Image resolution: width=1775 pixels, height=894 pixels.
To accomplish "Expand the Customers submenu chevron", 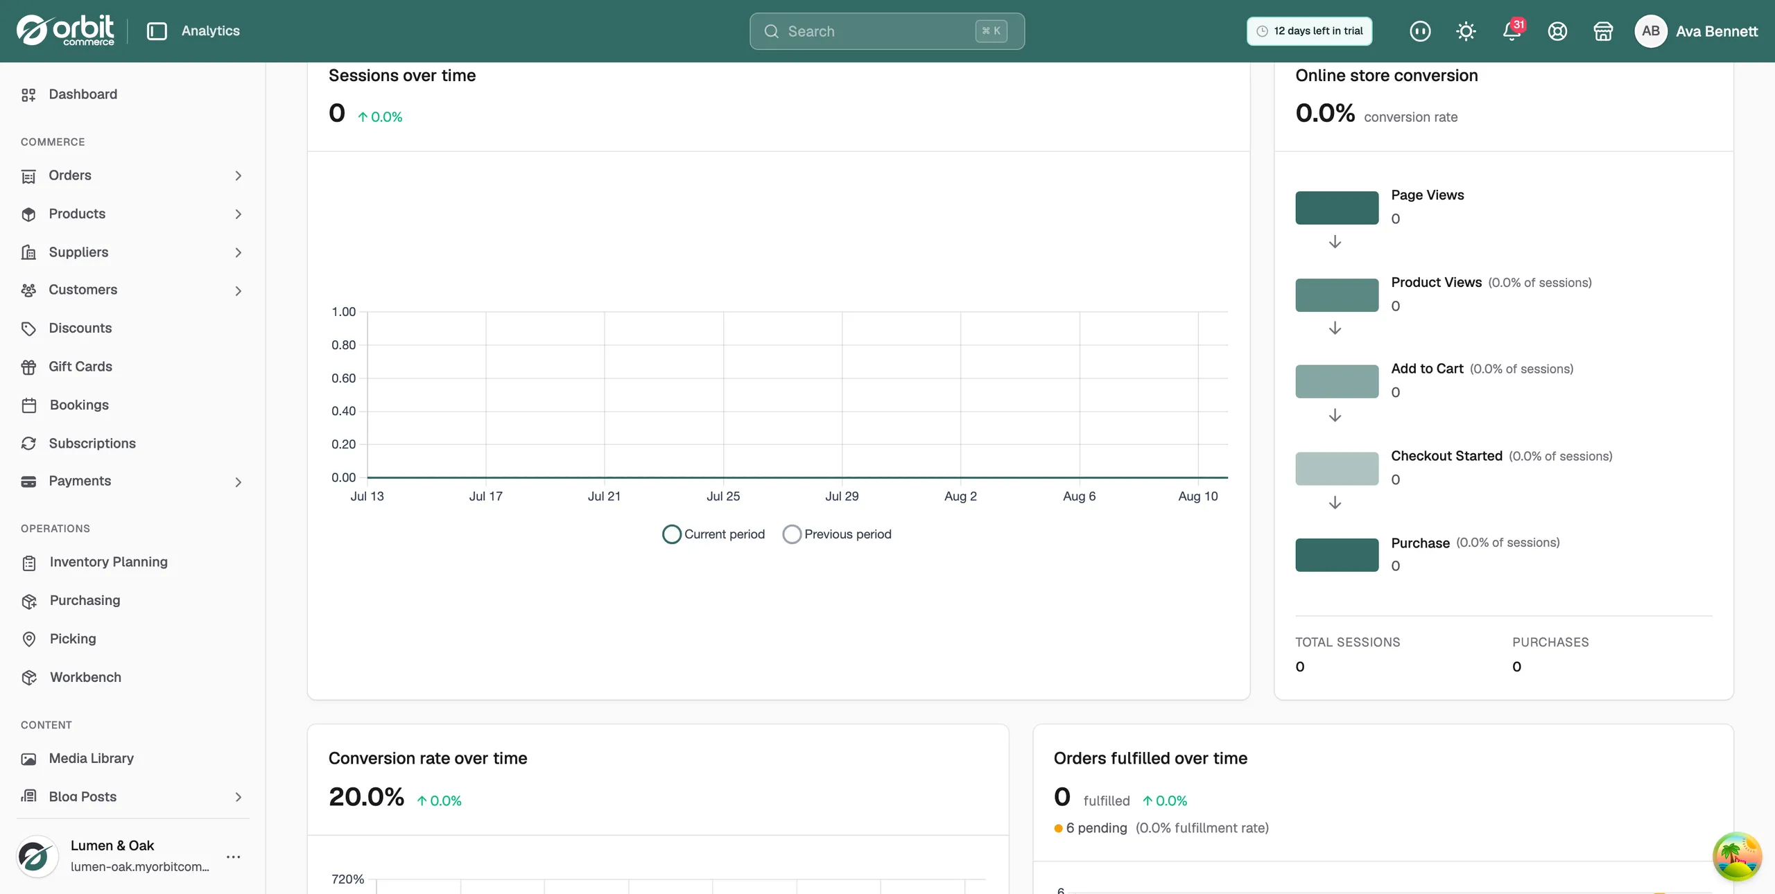I will coord(238,291).
